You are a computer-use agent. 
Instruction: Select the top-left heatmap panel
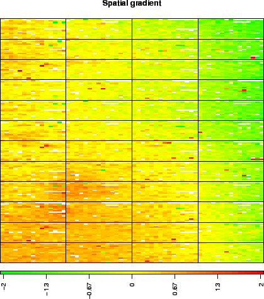33,29
